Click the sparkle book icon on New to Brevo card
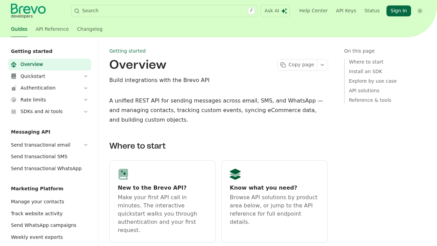Viewport: 437px width, 246px height. 123,174
